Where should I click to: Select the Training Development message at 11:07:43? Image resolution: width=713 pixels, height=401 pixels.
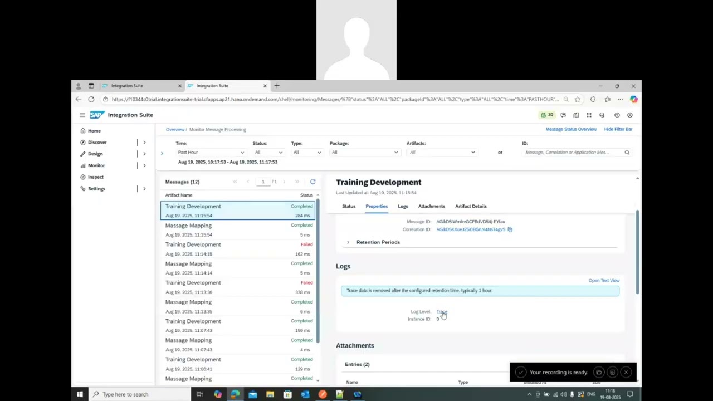point(238,326)
